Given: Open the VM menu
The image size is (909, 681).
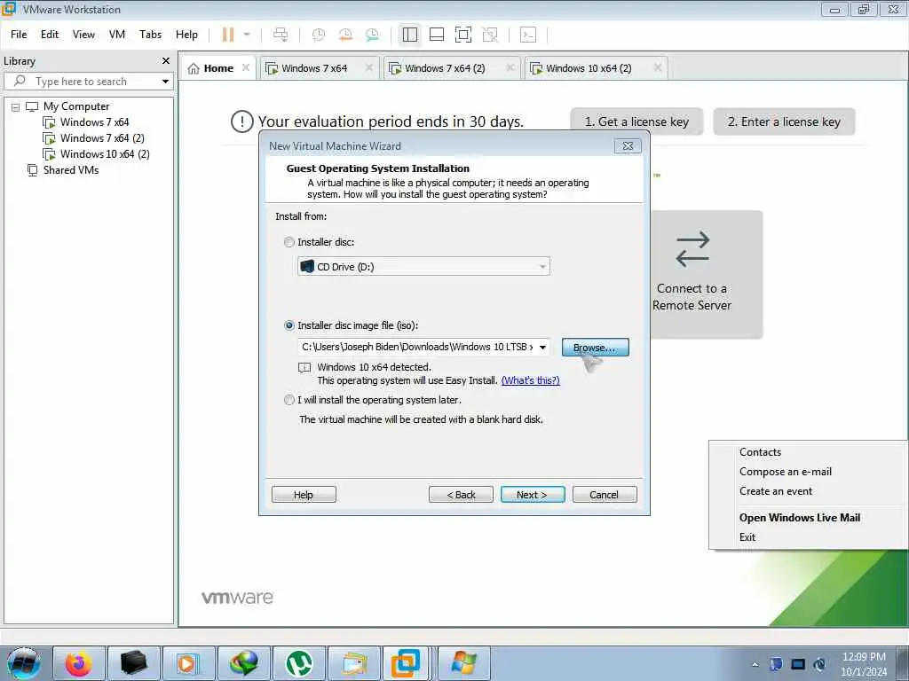Looking at the screenshot, I should coord(117,35).
